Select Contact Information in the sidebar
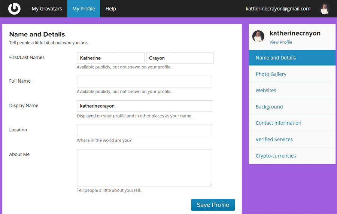This screenshot has height=214, width=337. (x=278, y=123)
